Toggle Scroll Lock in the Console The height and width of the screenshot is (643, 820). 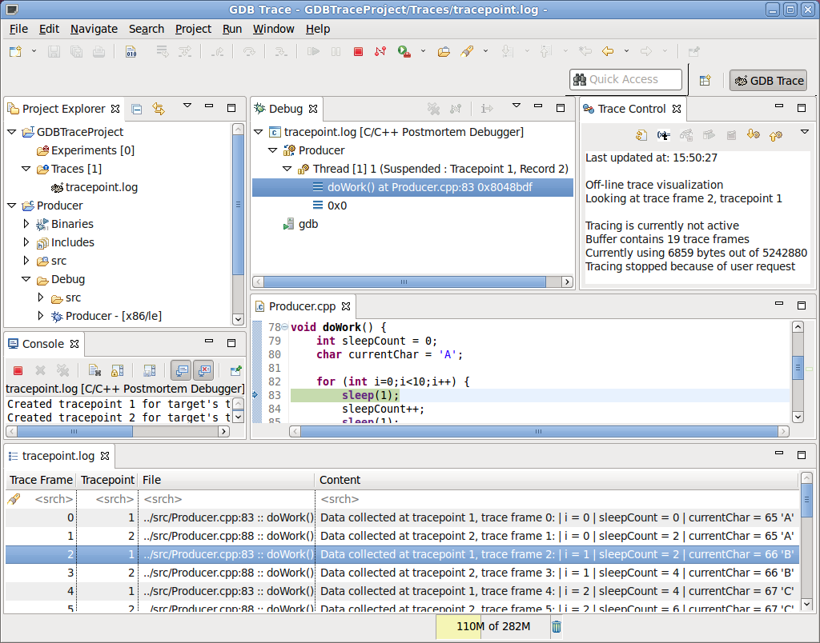(117, 370)
